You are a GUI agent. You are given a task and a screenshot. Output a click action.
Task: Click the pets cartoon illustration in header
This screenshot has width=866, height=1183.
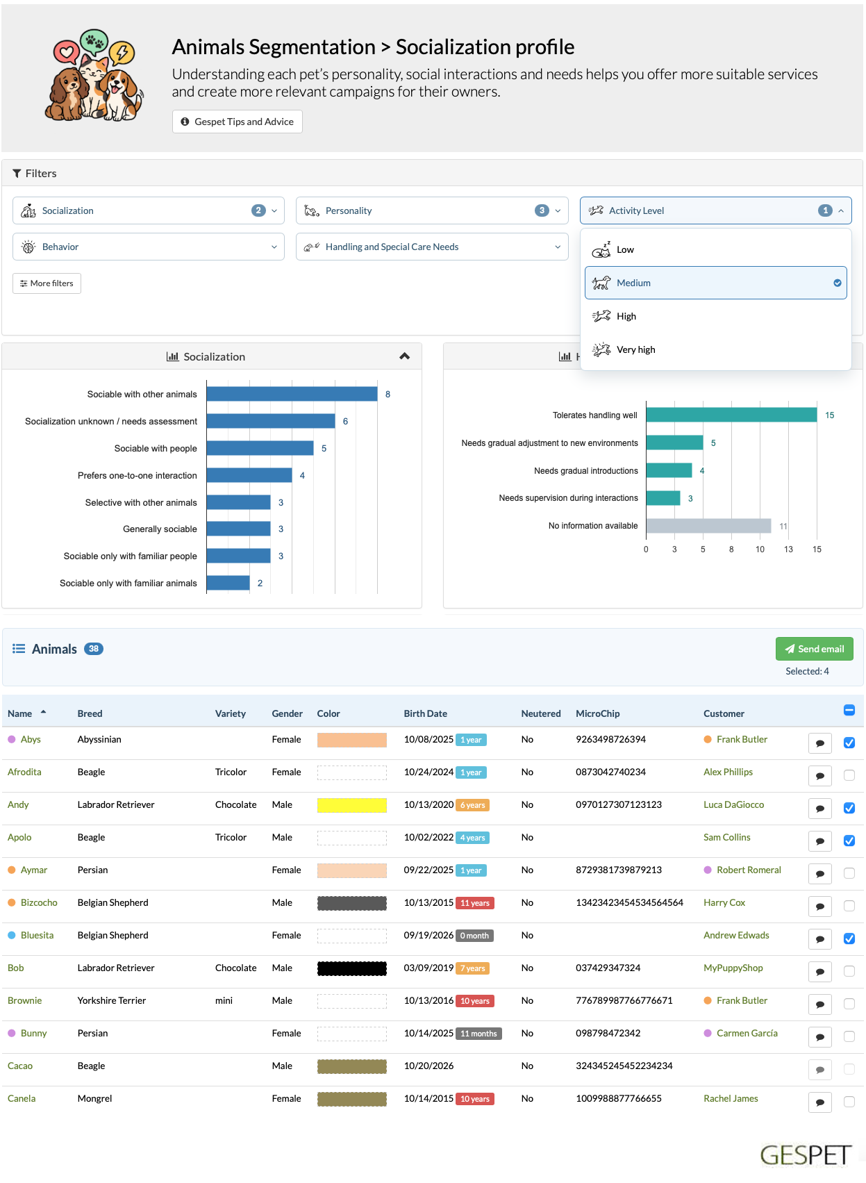point(94,76)
